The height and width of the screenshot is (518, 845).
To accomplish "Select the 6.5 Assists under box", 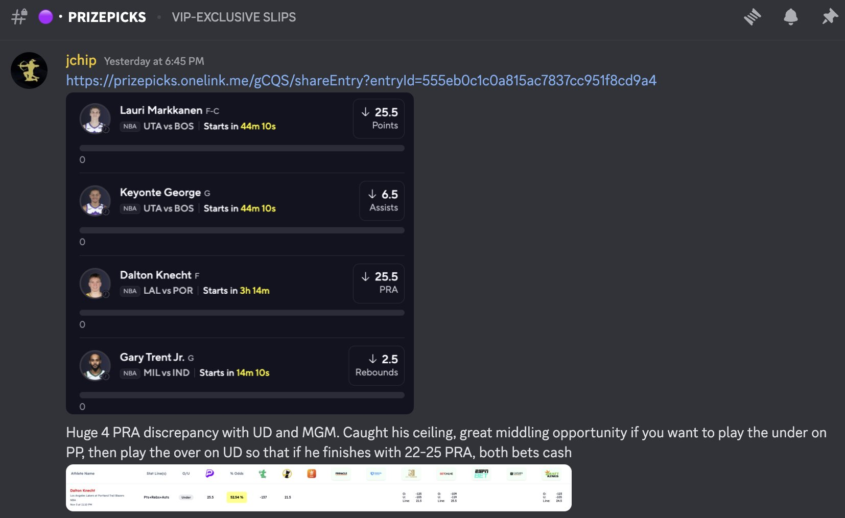I will [x=382, y=201].
